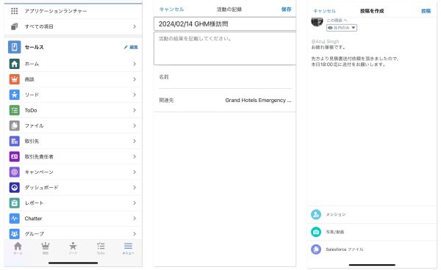Select the ダッシュボード gauge icon

[x=15, y=187]
